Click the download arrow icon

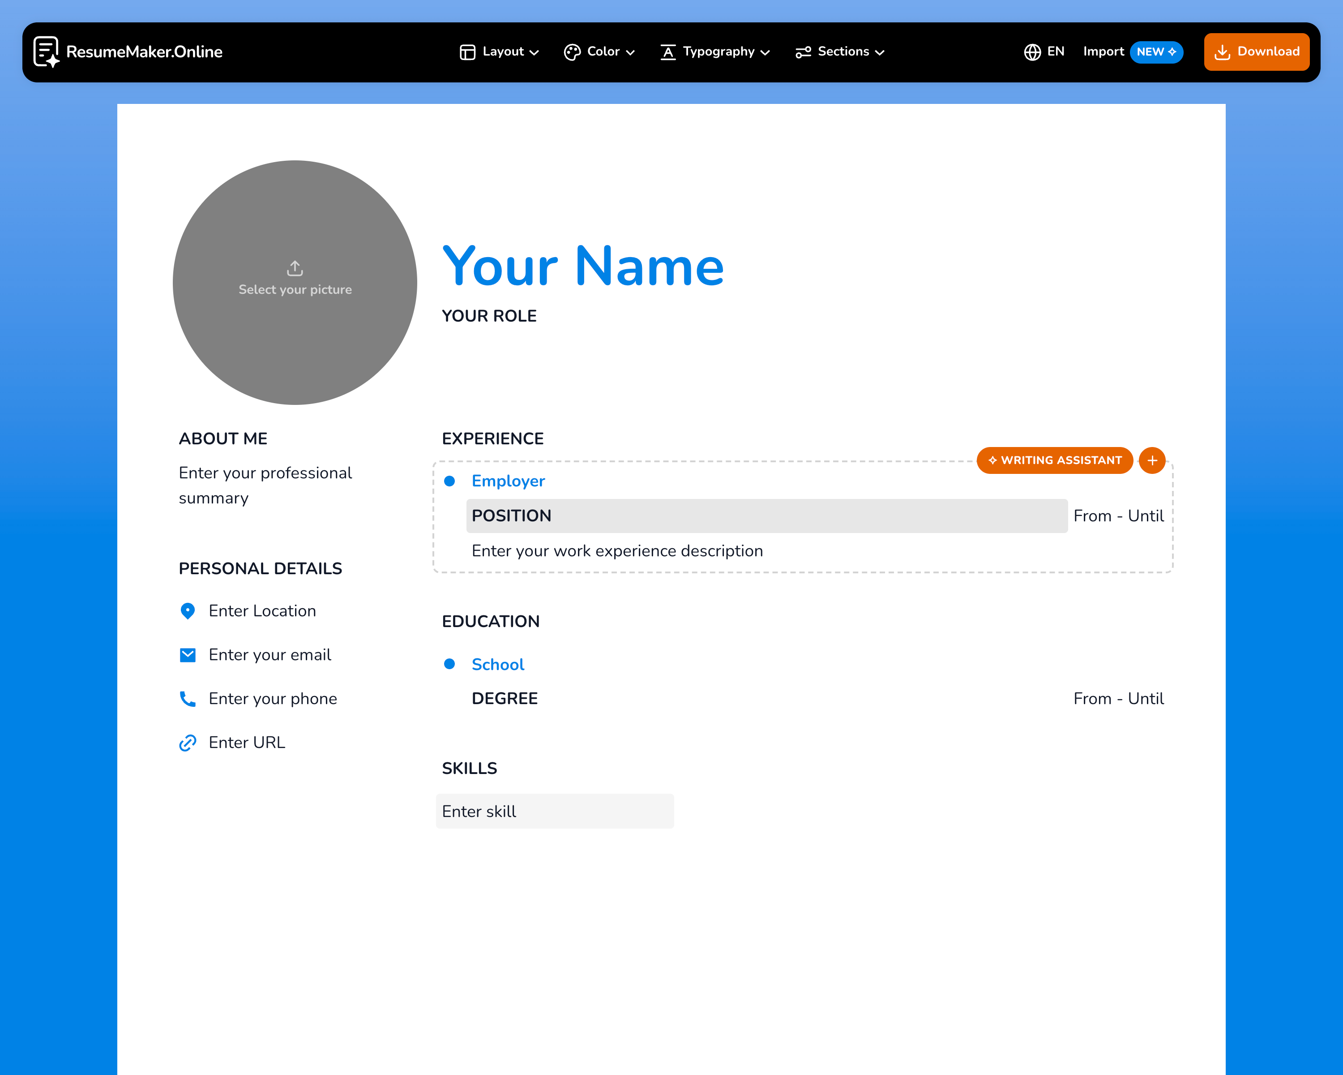pos(1222,52)
